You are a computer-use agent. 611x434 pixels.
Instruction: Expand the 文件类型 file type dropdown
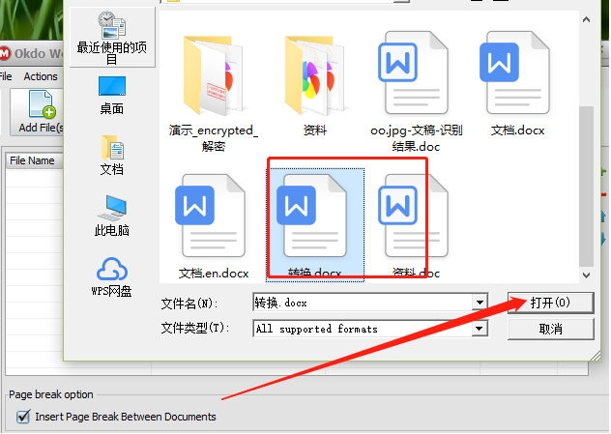[480, 329]
